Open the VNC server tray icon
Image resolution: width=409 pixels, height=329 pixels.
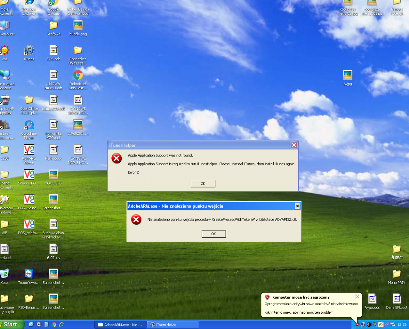point(381,325)
